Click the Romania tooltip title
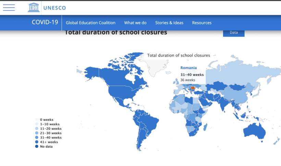Viewport: 281px width, 166px height. pyautogui.click(x=188, y=68)
